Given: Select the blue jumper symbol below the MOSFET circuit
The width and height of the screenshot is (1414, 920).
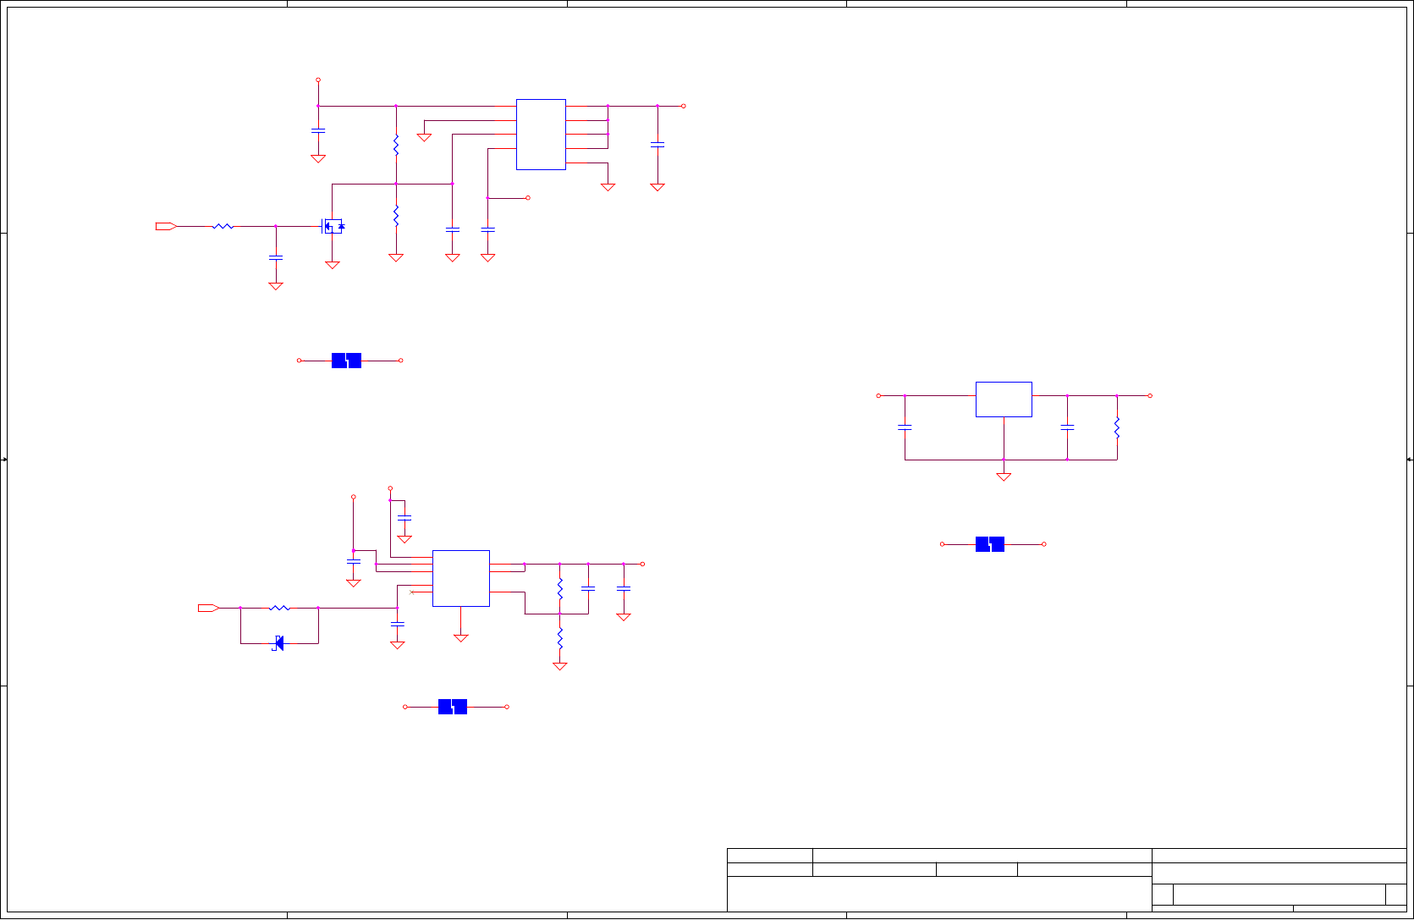Looking at the screenshot, I should 347,361.
